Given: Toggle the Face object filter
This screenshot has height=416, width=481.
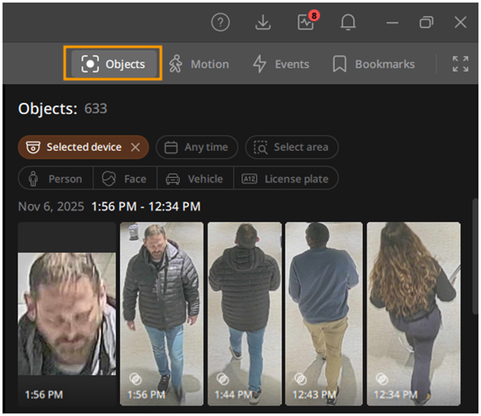Looking at the screenshot, I should tap(125, 179).
